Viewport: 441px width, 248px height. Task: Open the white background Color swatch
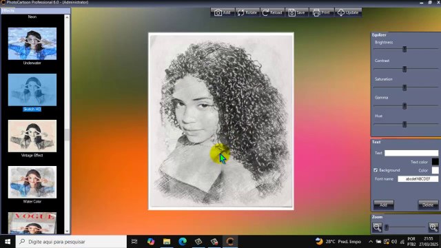(x=435, y=170)
